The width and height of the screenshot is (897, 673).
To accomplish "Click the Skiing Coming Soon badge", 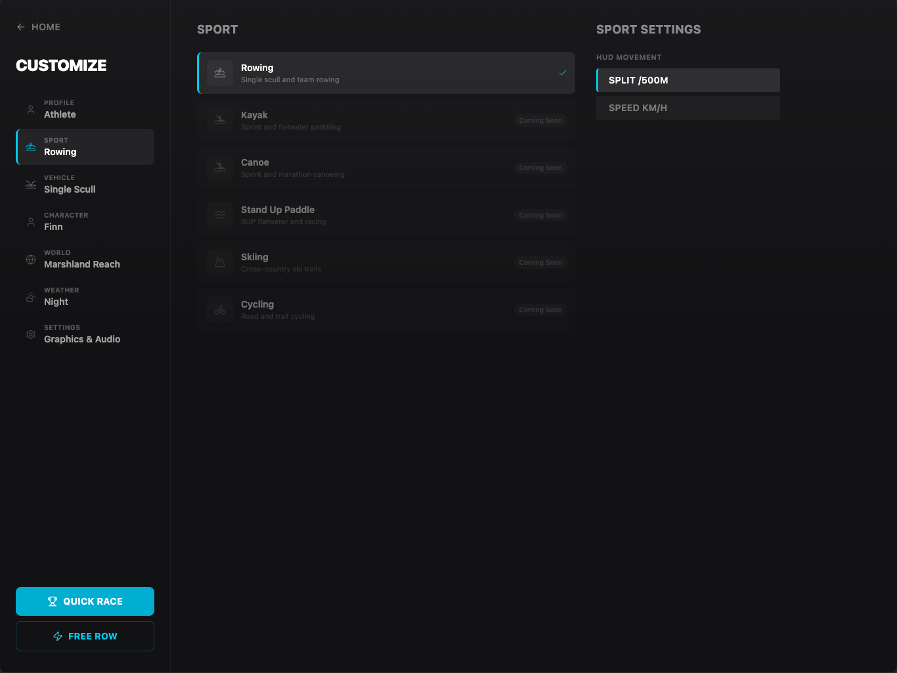I will (x=540, y=262).
